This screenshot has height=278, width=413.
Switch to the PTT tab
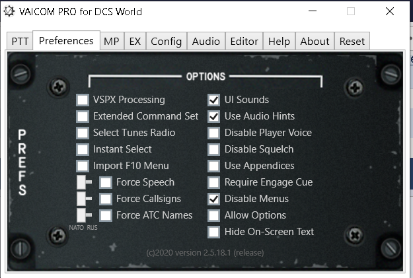[x=20, y=42]
